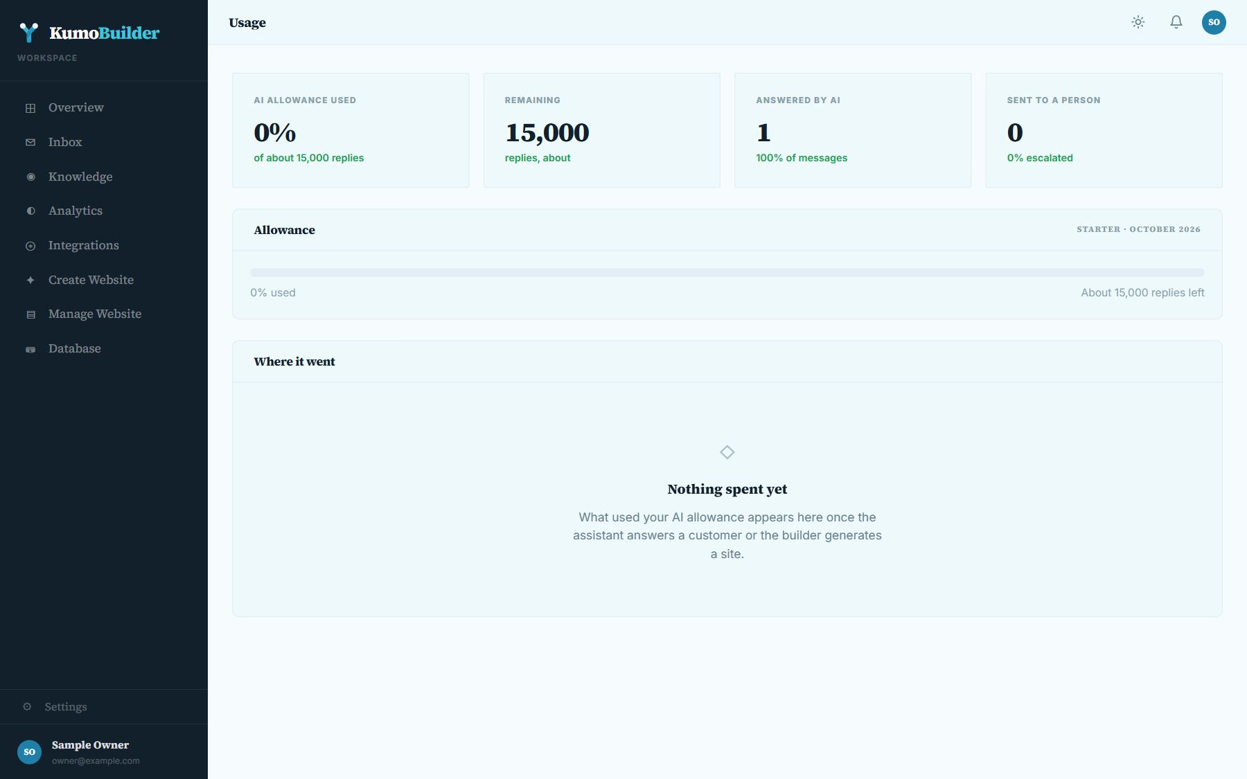This screenshot has height=779, width=1247.
Task: Click the Answered by AI card
Action: pos(853,130)
